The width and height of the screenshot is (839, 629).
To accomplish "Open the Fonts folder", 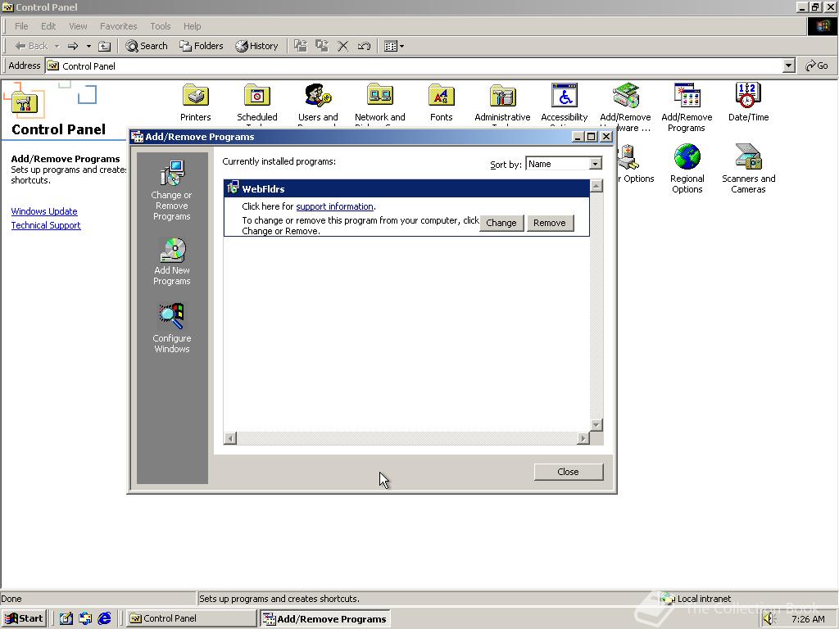I will pyautogui.click(x=441, y=98).
